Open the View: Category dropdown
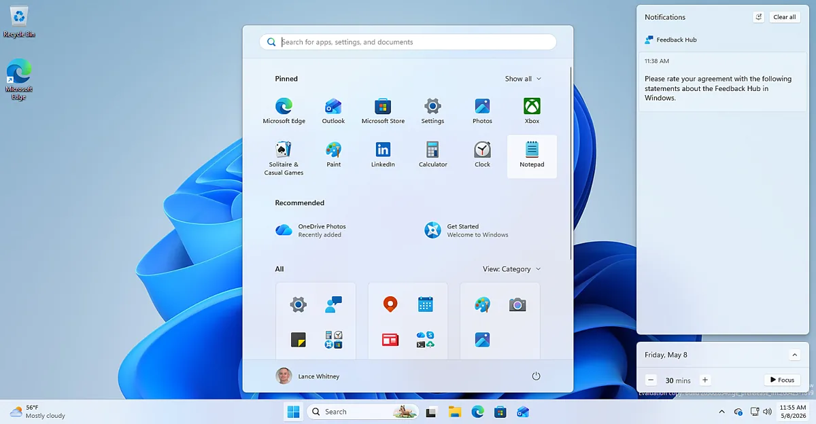This screenshot has width=816, height=424. (512, 269)
